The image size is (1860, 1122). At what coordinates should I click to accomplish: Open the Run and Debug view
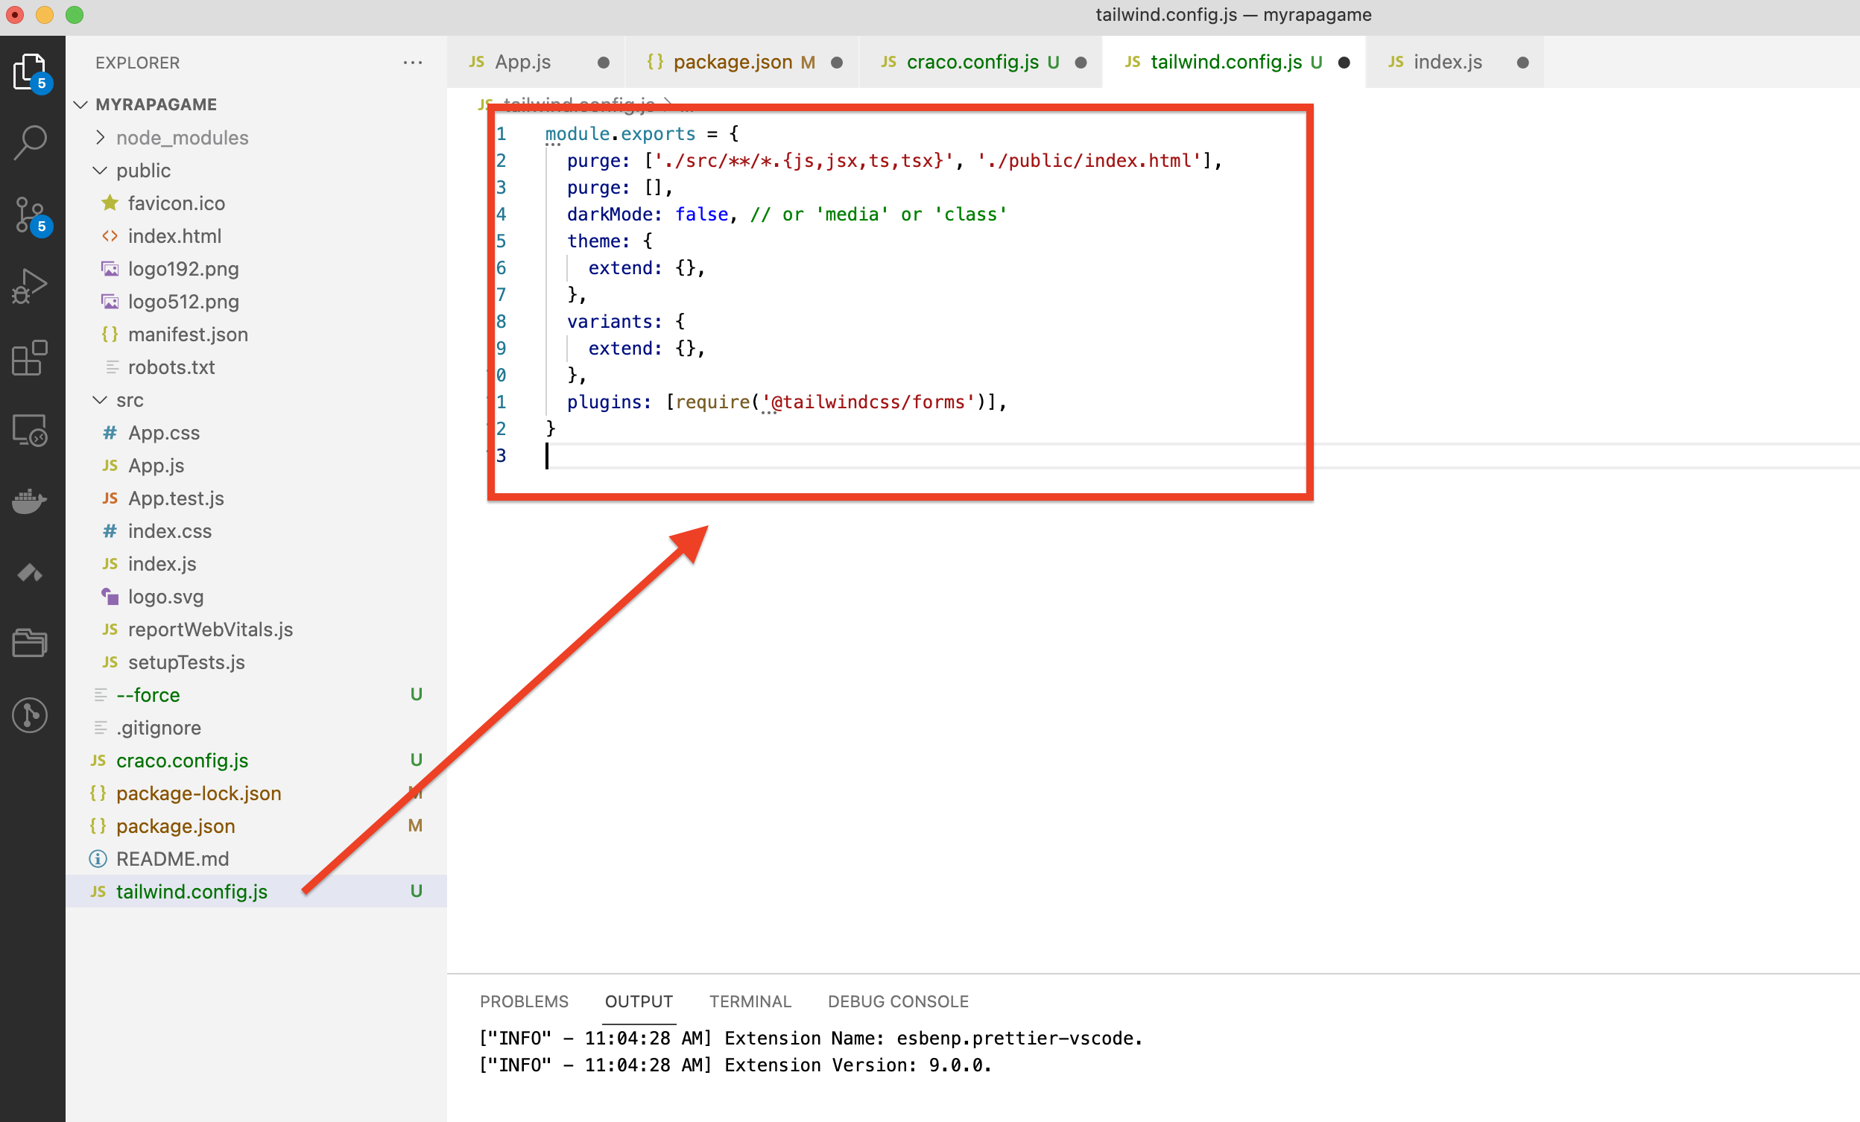pos(31,286)
